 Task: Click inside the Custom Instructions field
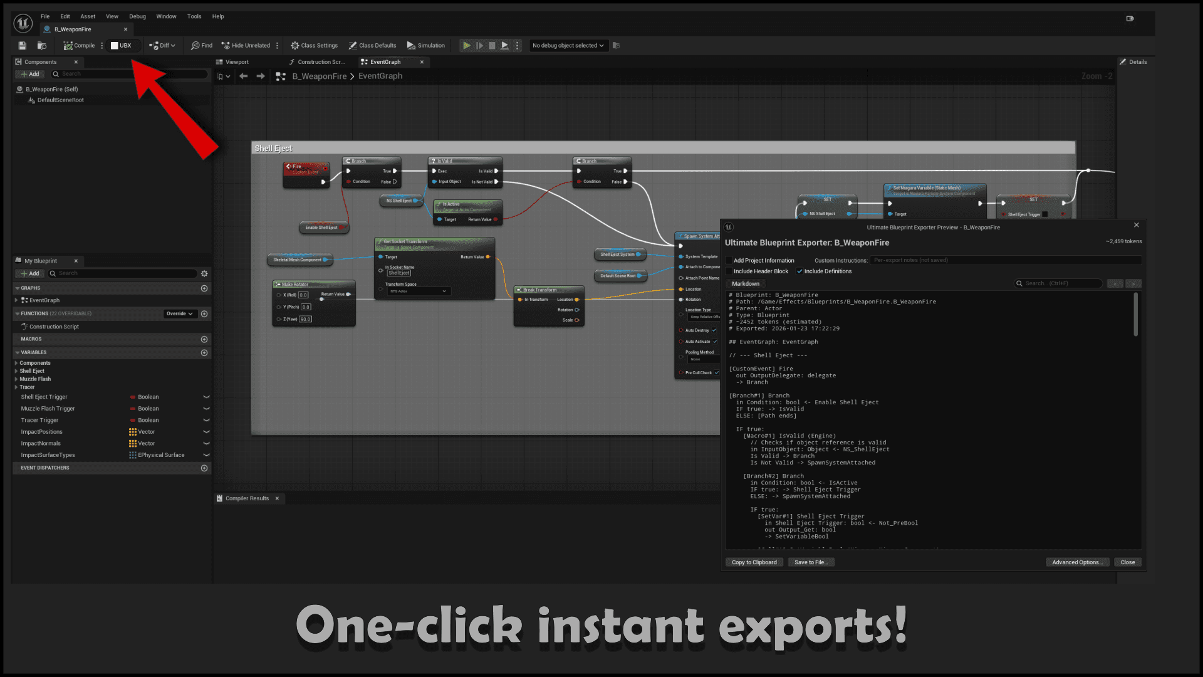coord(1002,260)
